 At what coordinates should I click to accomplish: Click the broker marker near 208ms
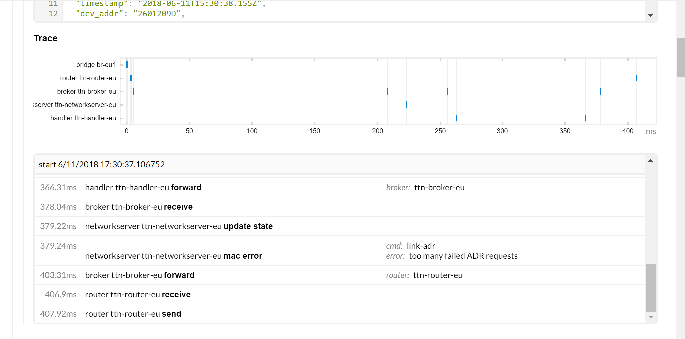point(388,91)
